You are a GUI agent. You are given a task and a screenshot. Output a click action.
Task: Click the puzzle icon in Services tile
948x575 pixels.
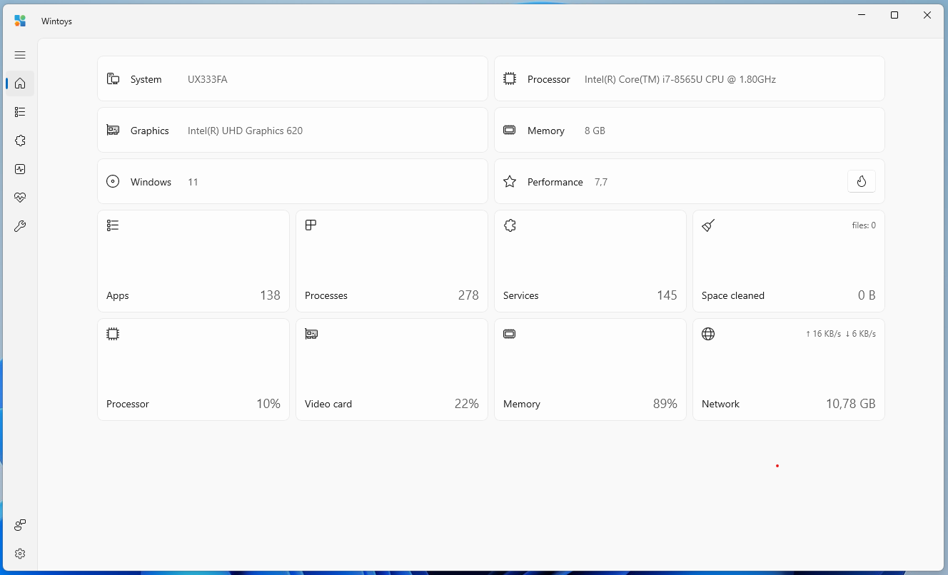click(x=510, y=225)
